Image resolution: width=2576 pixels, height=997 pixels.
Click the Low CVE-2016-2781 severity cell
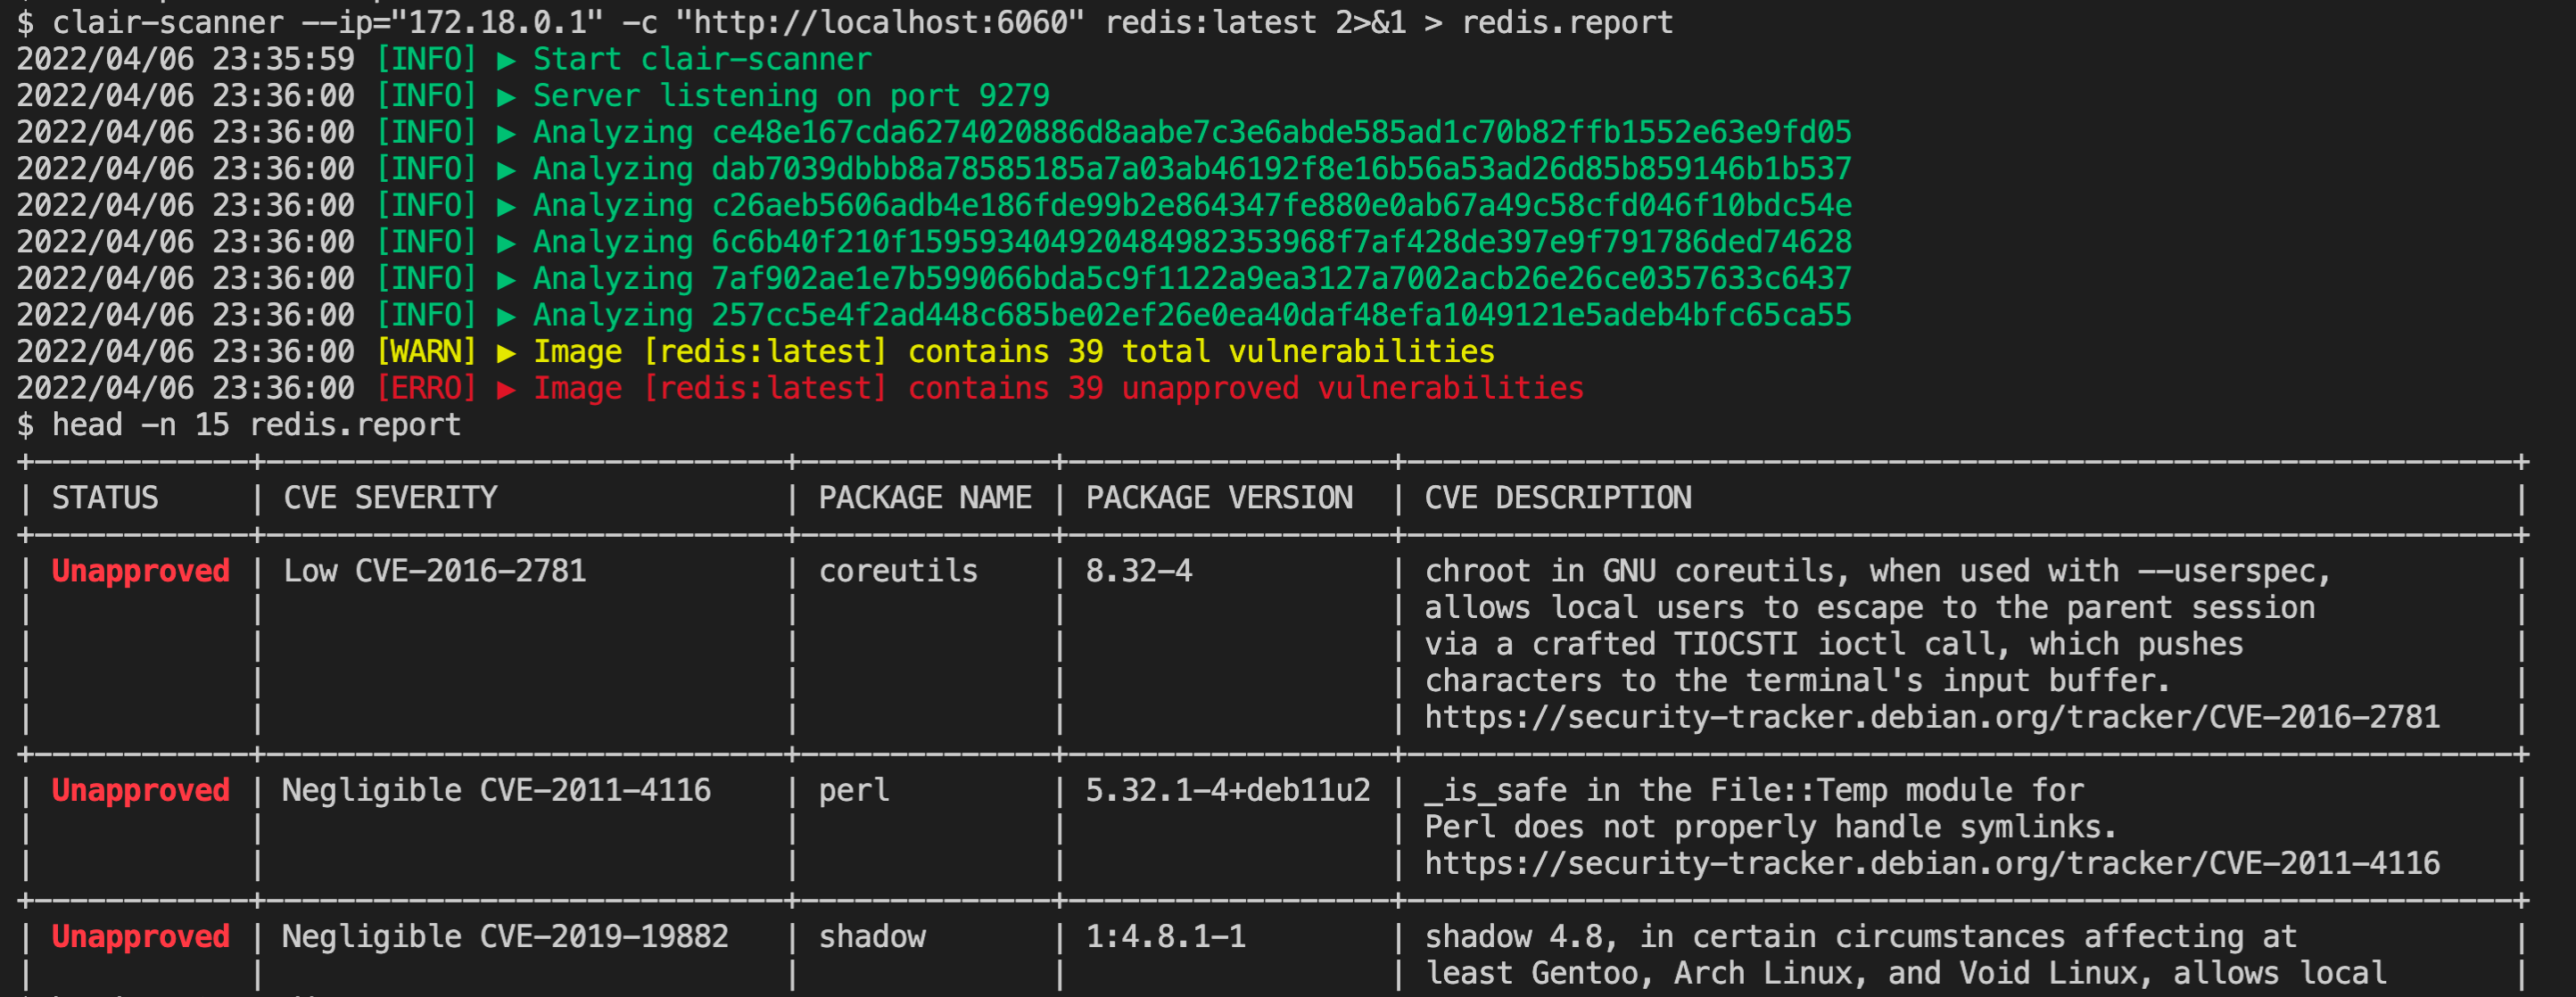coord(435,571)
